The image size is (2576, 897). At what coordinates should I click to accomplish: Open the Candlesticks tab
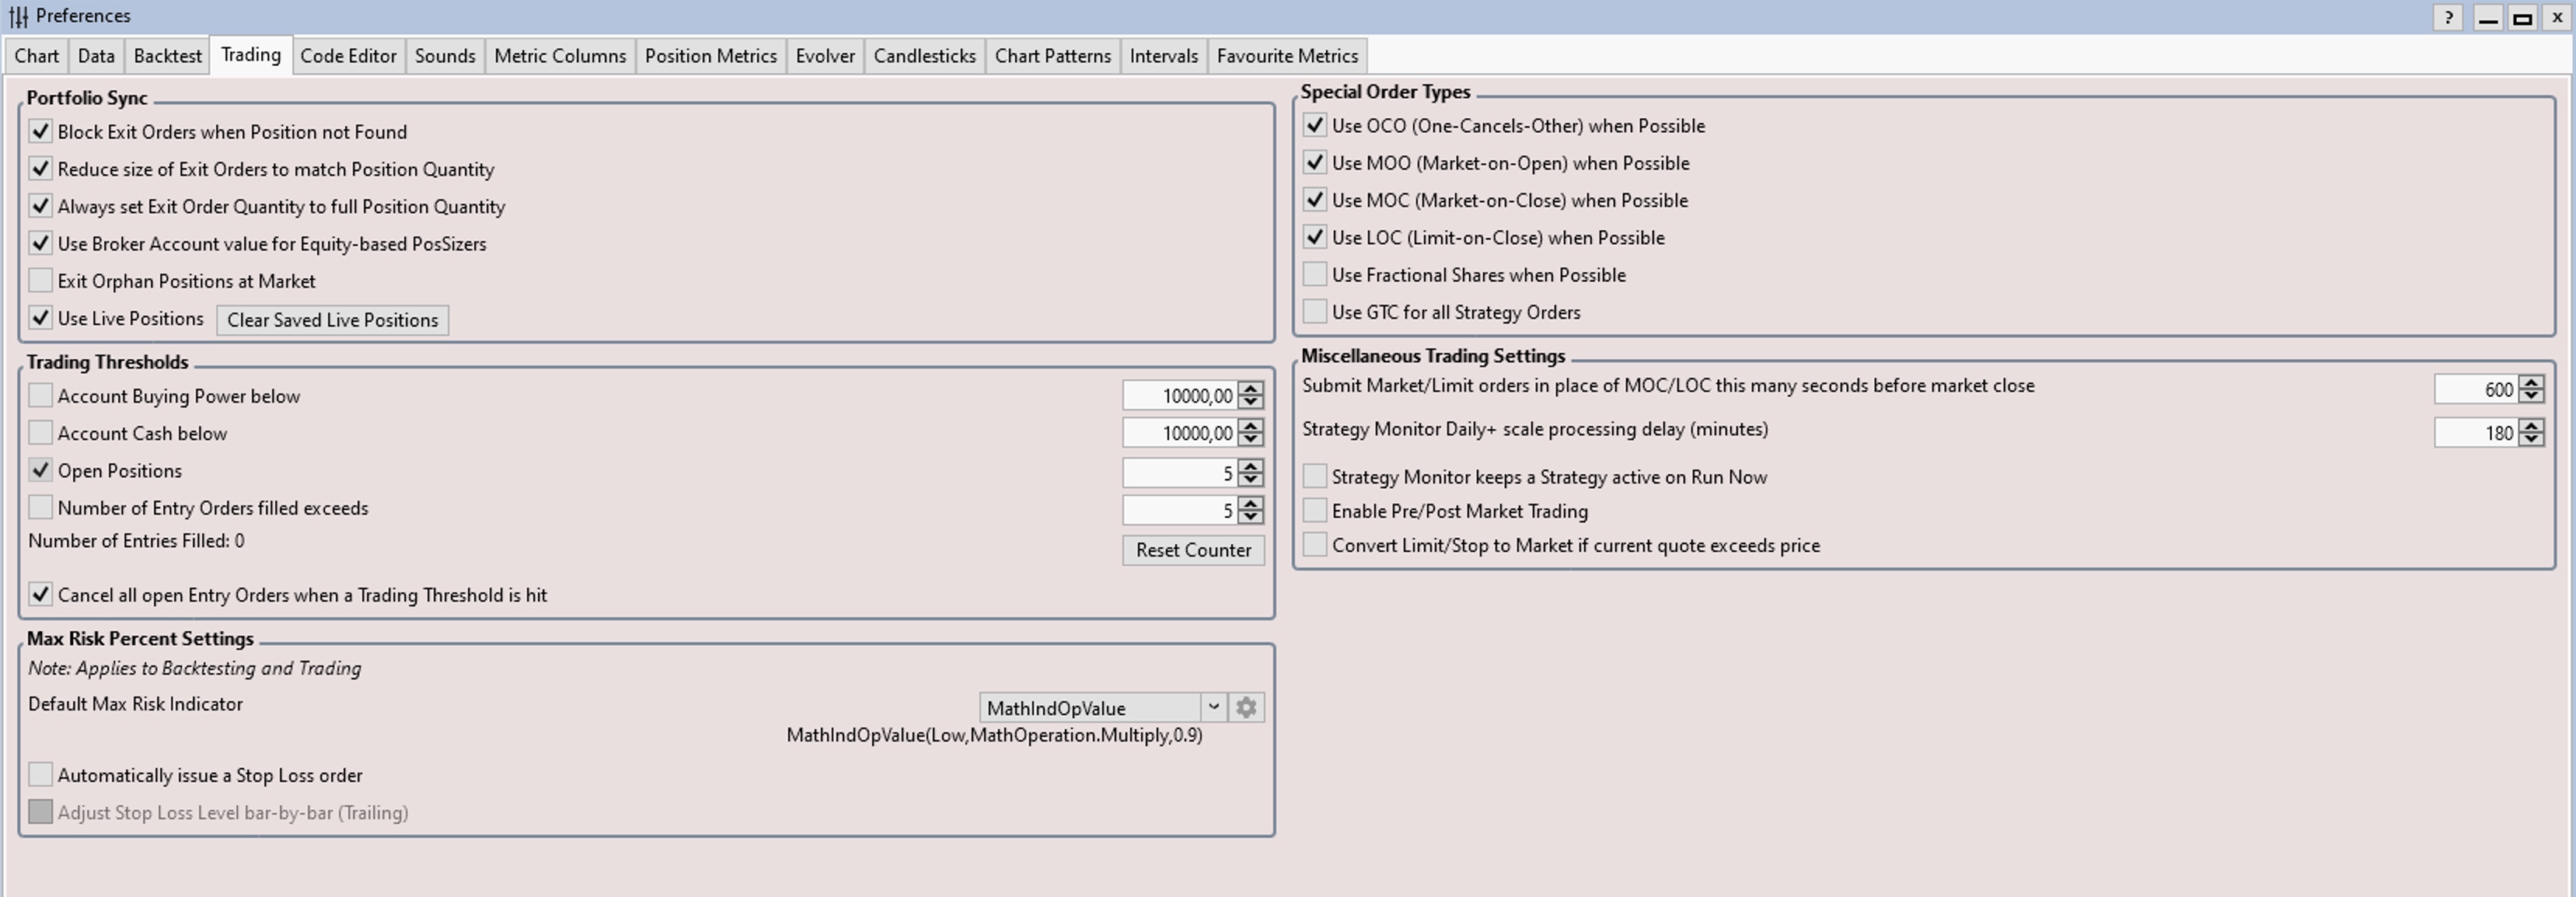[924, 56]
